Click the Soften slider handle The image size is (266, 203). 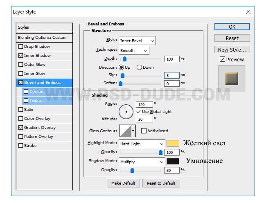[120, 83]
